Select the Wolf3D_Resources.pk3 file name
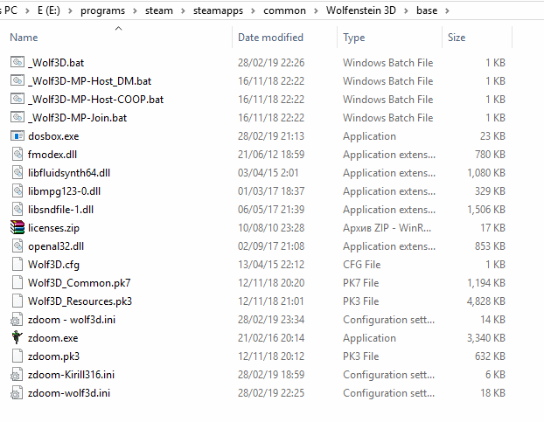Viewport: 544px width, 422px height. (x=80, y=301)
